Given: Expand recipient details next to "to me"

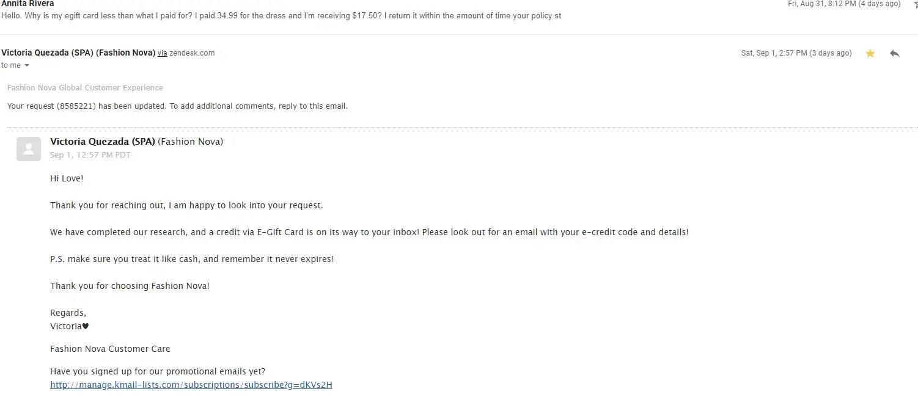Looking at the screenshot, I should click(26, 66).
